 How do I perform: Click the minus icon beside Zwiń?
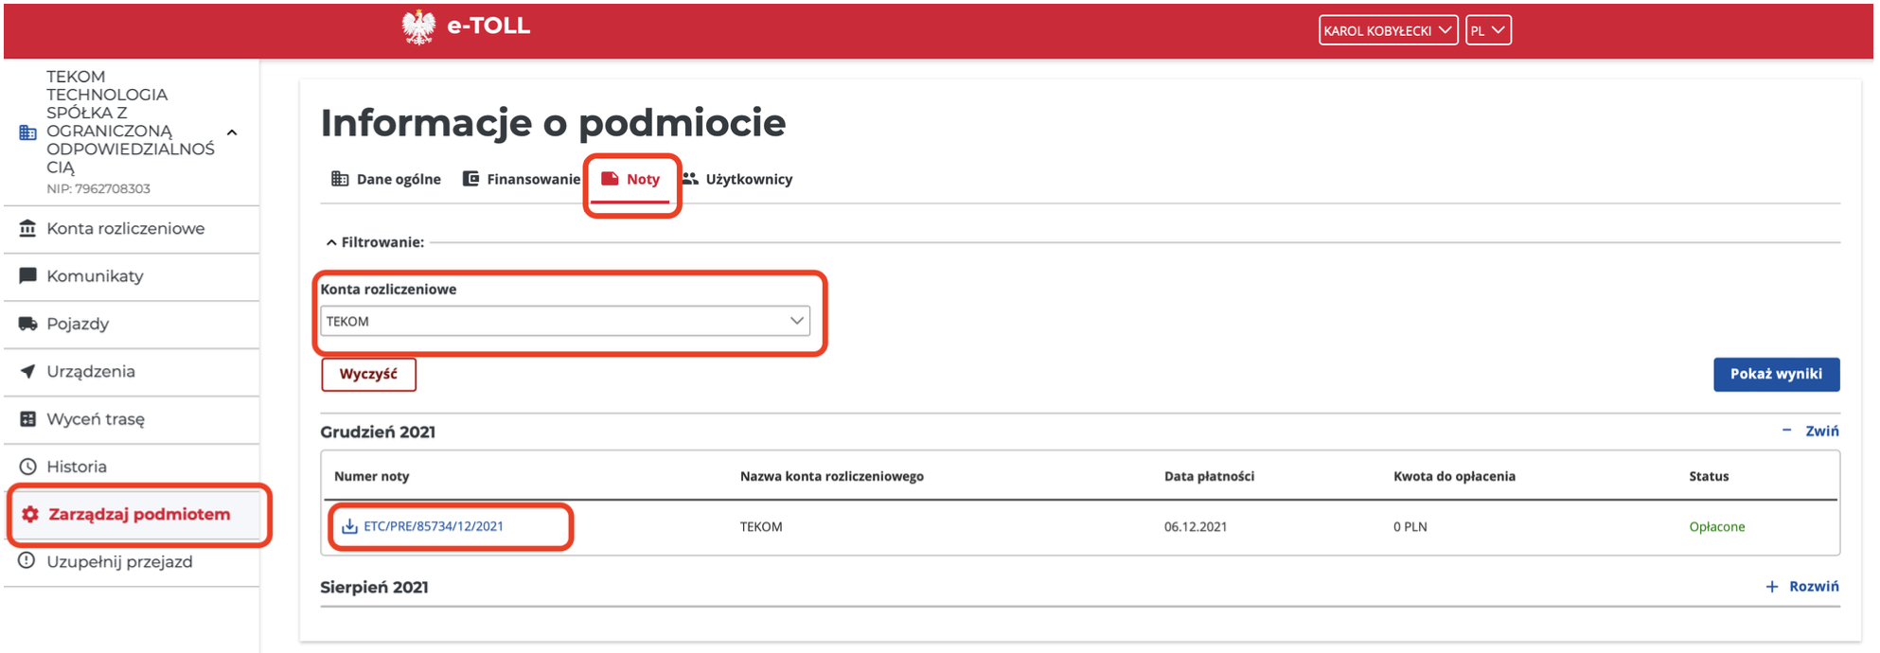tap(1786, 431)
